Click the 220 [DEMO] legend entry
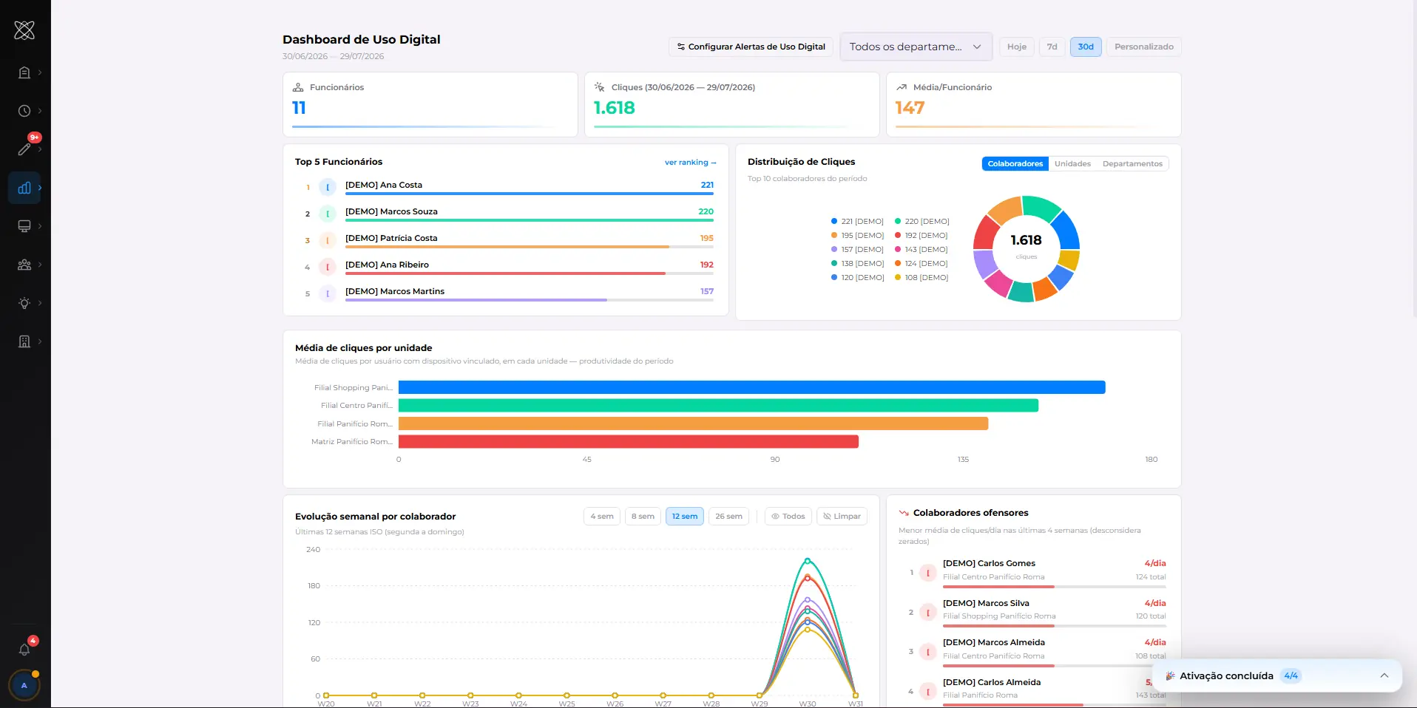The height and width of the screenshot is (708, 1417). [x=921, y=221]
